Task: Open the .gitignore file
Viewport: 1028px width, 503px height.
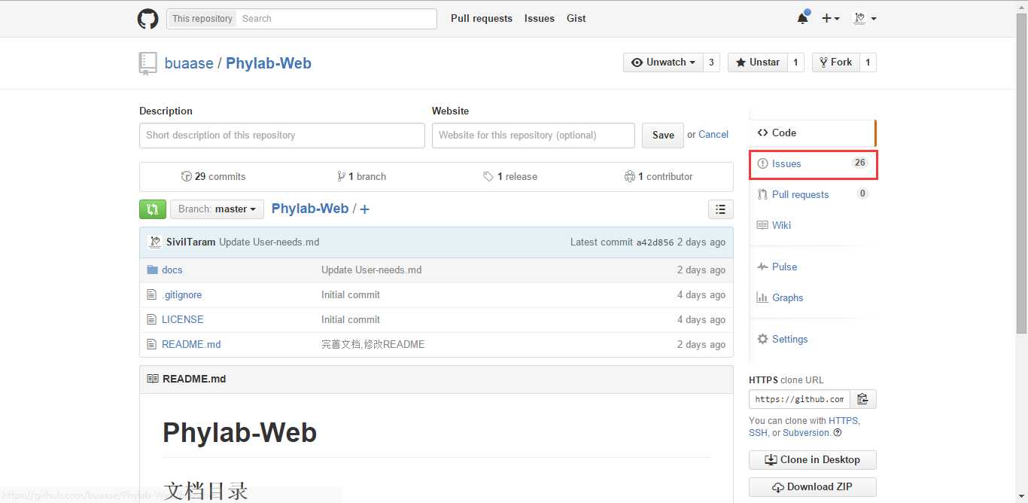Action: (x=182, y=294)
